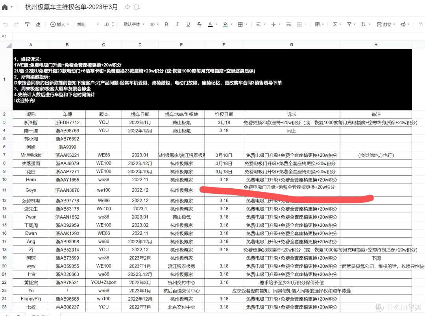Expand the vertical alignment options arrow
The height and width of the screenshot is (316, 425).
(279, 24)
